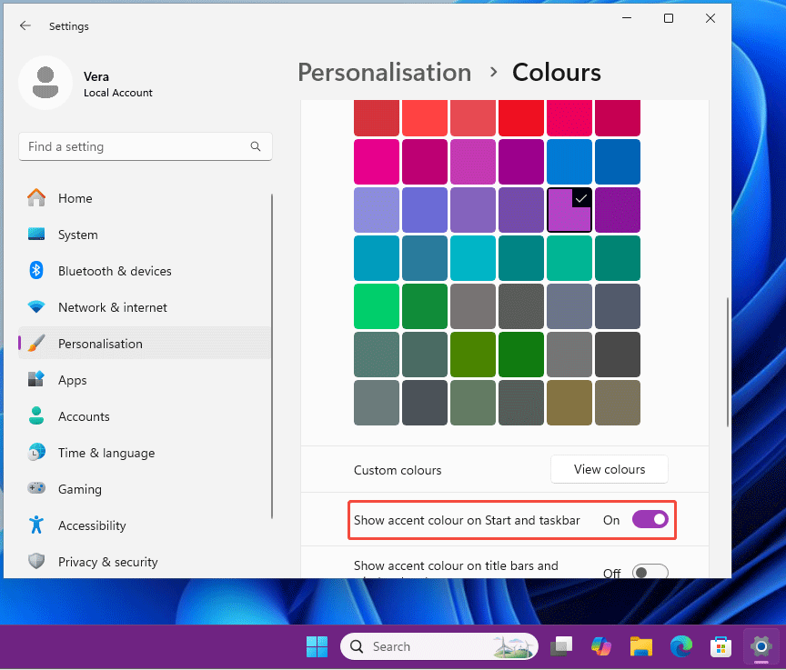This screenshot has height=670, width=786.
Task: Launch Copilot from the taskbar
Action: click(600, 646)
